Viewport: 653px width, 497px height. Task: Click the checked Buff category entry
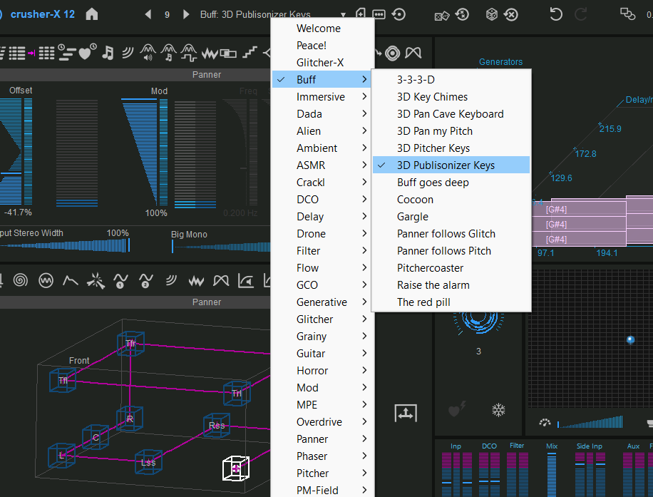pos(307,80)
